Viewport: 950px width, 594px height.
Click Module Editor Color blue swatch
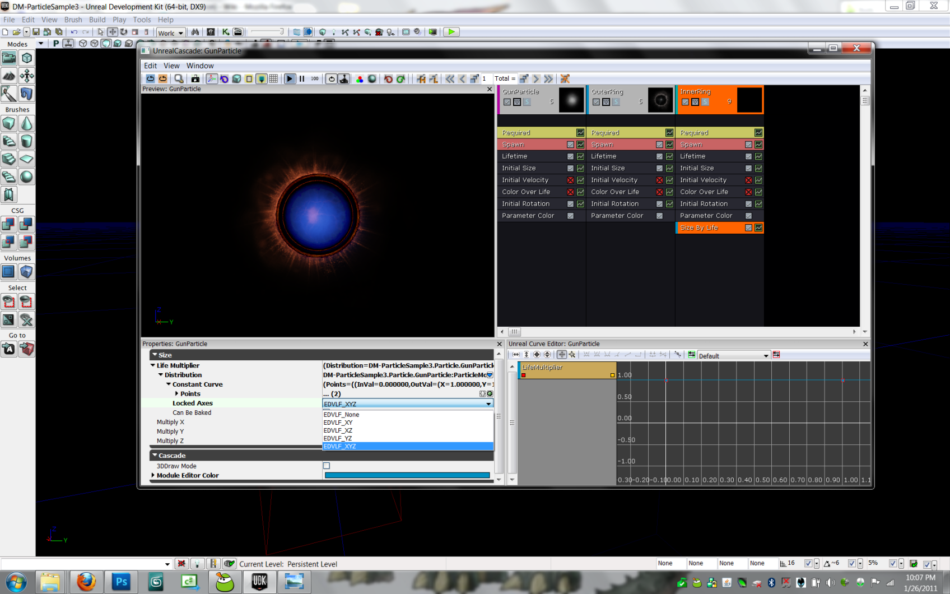[407, 475]
